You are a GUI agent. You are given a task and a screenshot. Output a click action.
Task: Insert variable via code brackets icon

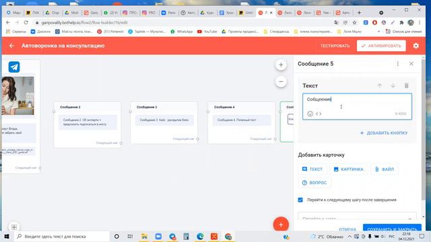pos(319,114)
